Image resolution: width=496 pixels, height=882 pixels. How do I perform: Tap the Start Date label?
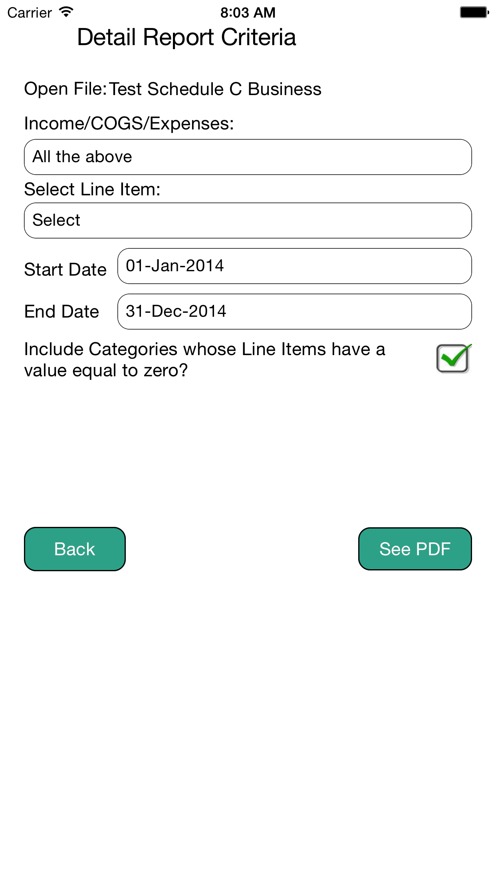point(65,270)
